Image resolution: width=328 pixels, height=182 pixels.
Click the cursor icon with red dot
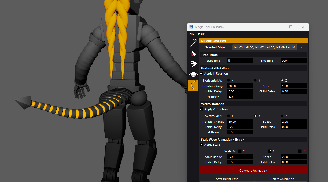point(193,53)
